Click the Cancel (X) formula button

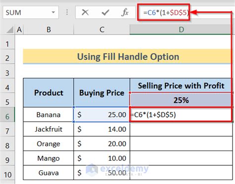(85, 12)
